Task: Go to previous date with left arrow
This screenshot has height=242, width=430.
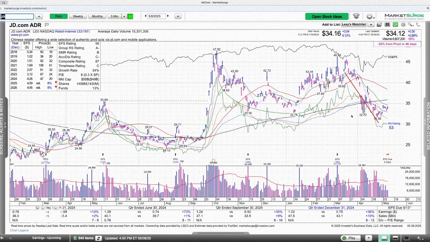Action: tap(146, 16)
